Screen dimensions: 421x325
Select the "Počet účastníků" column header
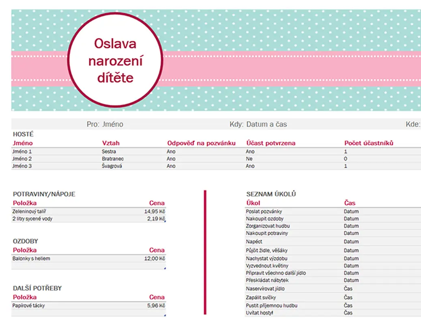[369, 143]
